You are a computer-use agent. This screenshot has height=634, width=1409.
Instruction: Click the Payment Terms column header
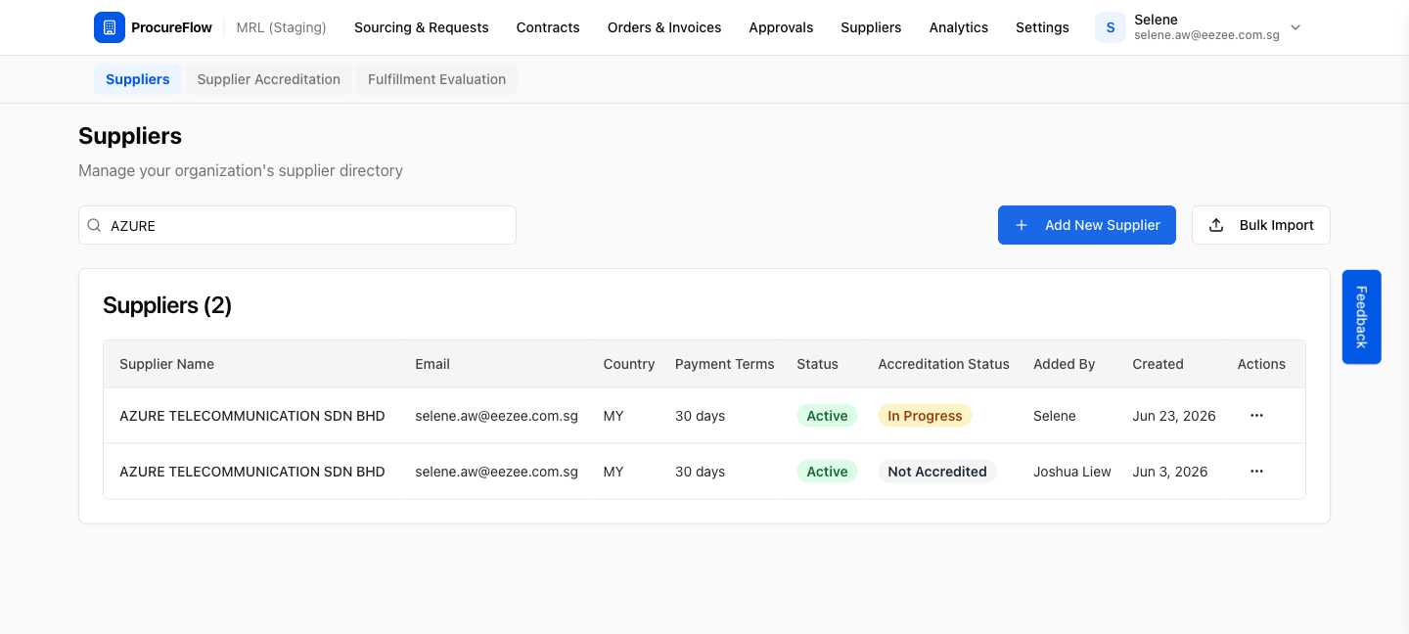[x=725, y=364]
